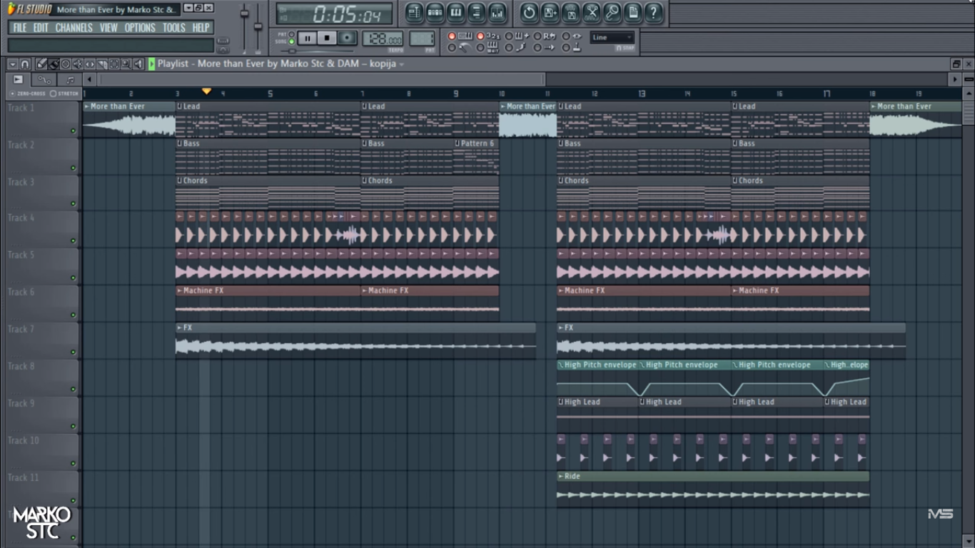Open the Piano roll window

pyautogui.click(x=455, y=12)
